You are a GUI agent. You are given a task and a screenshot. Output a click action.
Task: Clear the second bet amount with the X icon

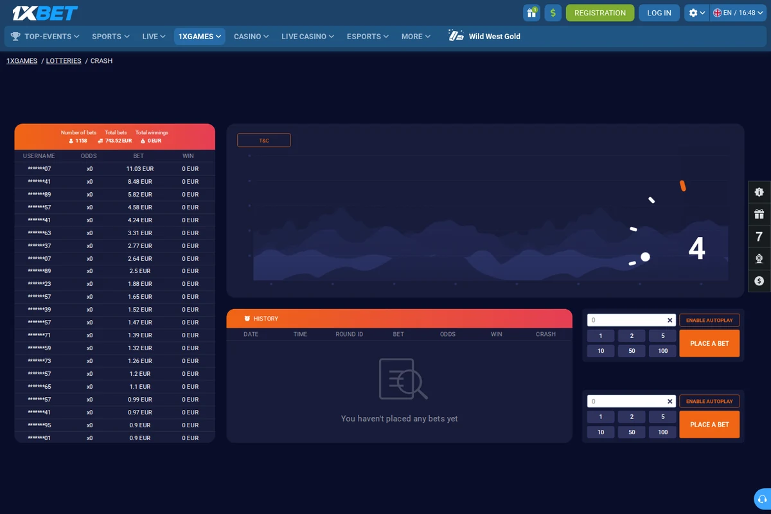669,402
